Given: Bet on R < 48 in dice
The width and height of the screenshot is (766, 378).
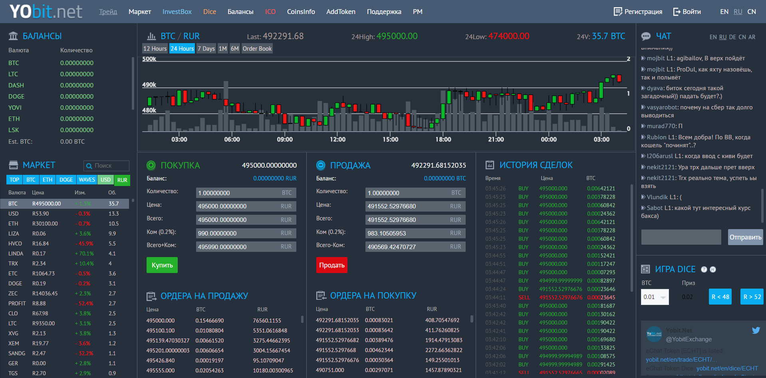Looking at the screenshot, I should [720, 297].
